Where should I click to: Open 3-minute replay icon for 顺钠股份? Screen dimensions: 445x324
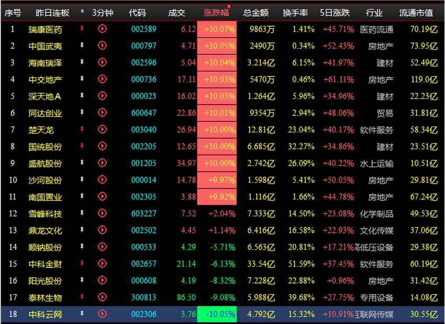[102, 247]
